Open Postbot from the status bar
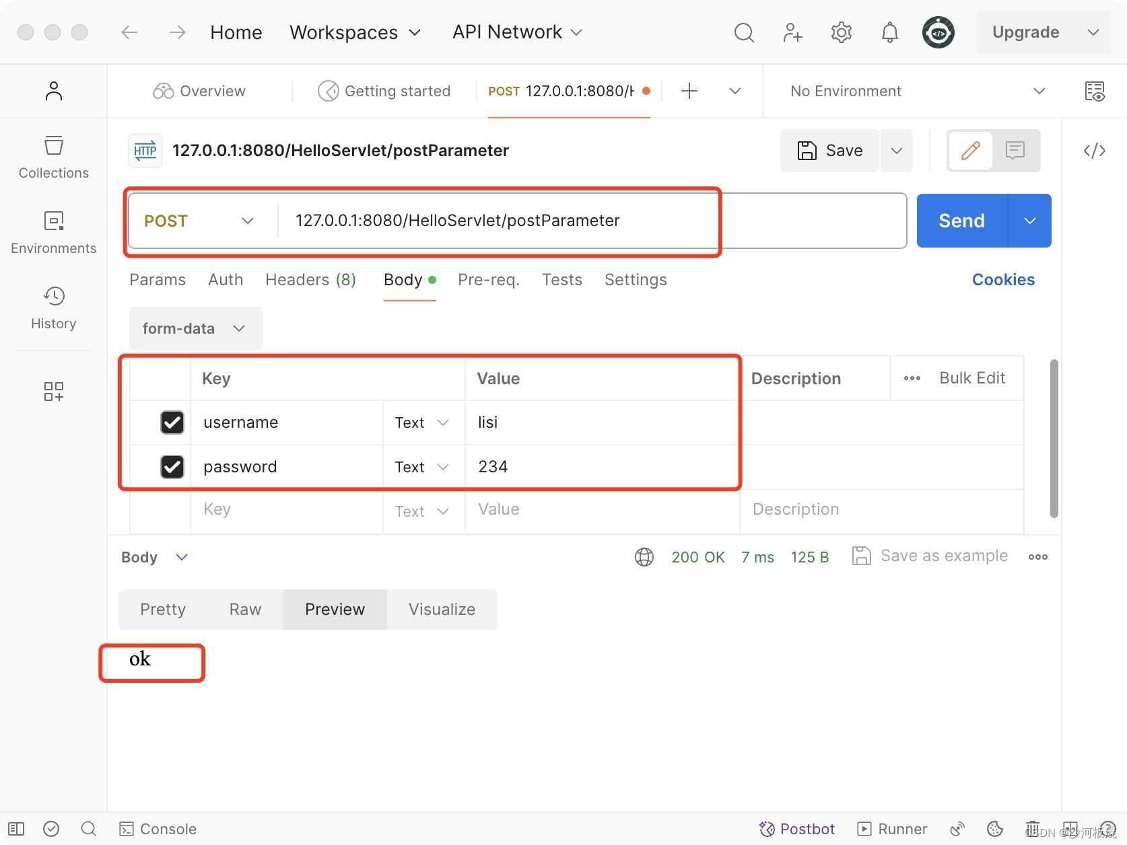Viewport: 1127px width, 845px height. pos(797,828)
